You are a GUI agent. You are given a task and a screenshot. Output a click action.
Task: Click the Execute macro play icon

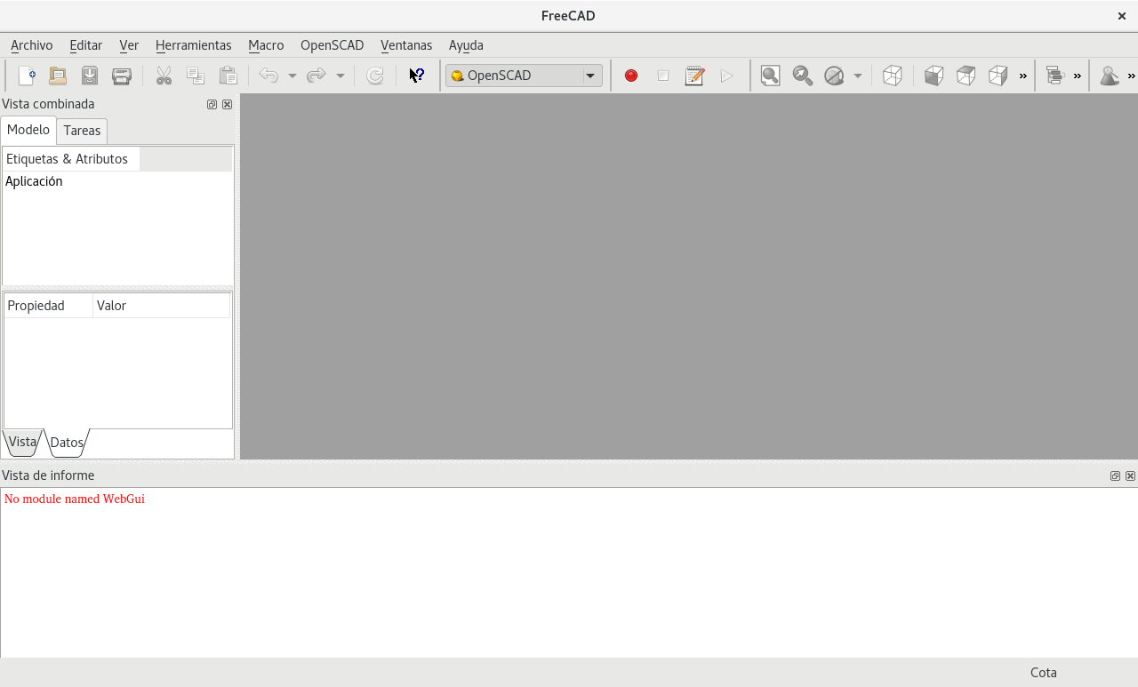coord(727,76)
